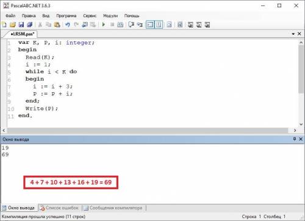Undo the last edit with blue arrow
Image resolution: width=305 pixels, height=221 pixels.
[x=68, y=25]
